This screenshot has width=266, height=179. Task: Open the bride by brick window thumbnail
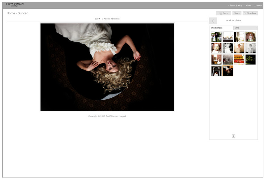tap(216, 59)
